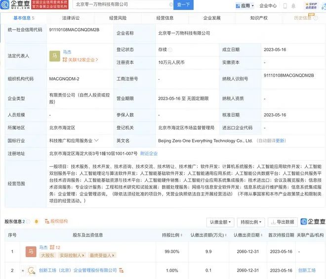
Task: Select the 99.00% shareholding cell
Action: (x=172, y=251)
